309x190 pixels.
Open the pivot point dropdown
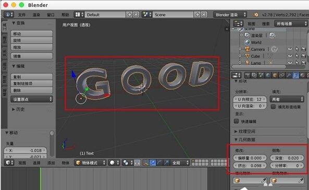127,163
